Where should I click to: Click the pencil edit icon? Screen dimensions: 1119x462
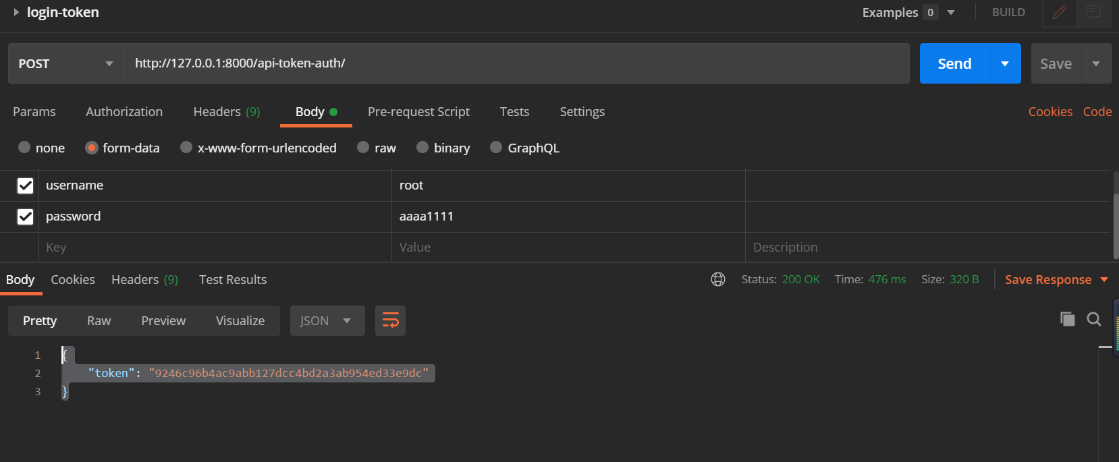[1060, 12]
